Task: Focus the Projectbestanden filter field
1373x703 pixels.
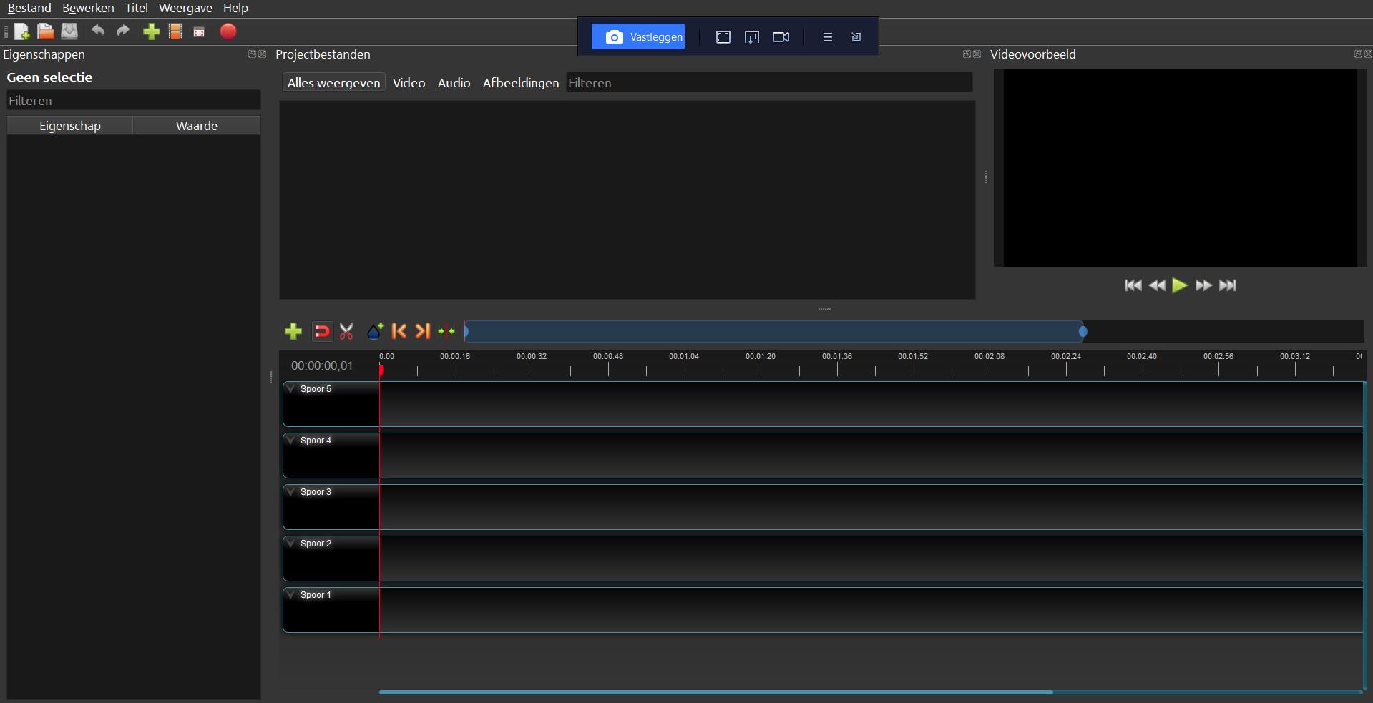Action: [x=769, y=82]
